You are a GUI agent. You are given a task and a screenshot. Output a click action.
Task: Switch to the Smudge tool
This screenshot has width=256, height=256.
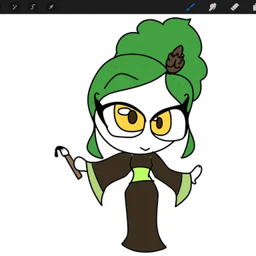click(x=213, y=7)
